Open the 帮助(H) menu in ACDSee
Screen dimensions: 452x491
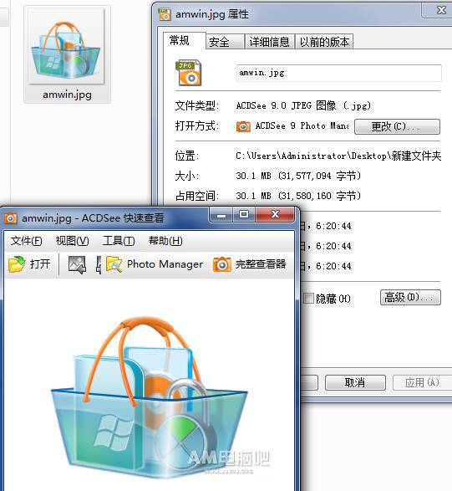pos(165,241)
